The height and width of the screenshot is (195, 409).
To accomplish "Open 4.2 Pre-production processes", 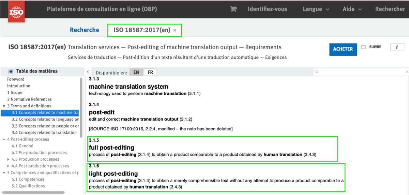I will click(39, 153).
